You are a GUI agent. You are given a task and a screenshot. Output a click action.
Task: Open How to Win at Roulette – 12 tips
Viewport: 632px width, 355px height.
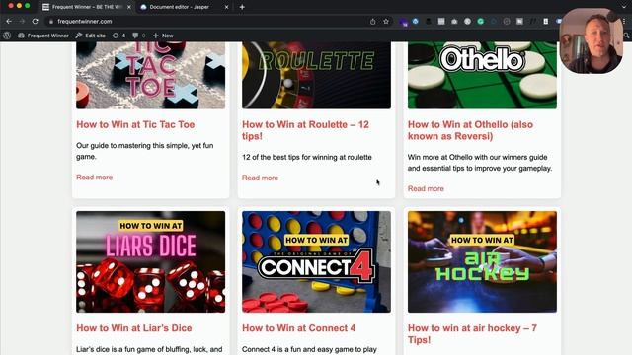pyautogui.click(x=305, y=130)
